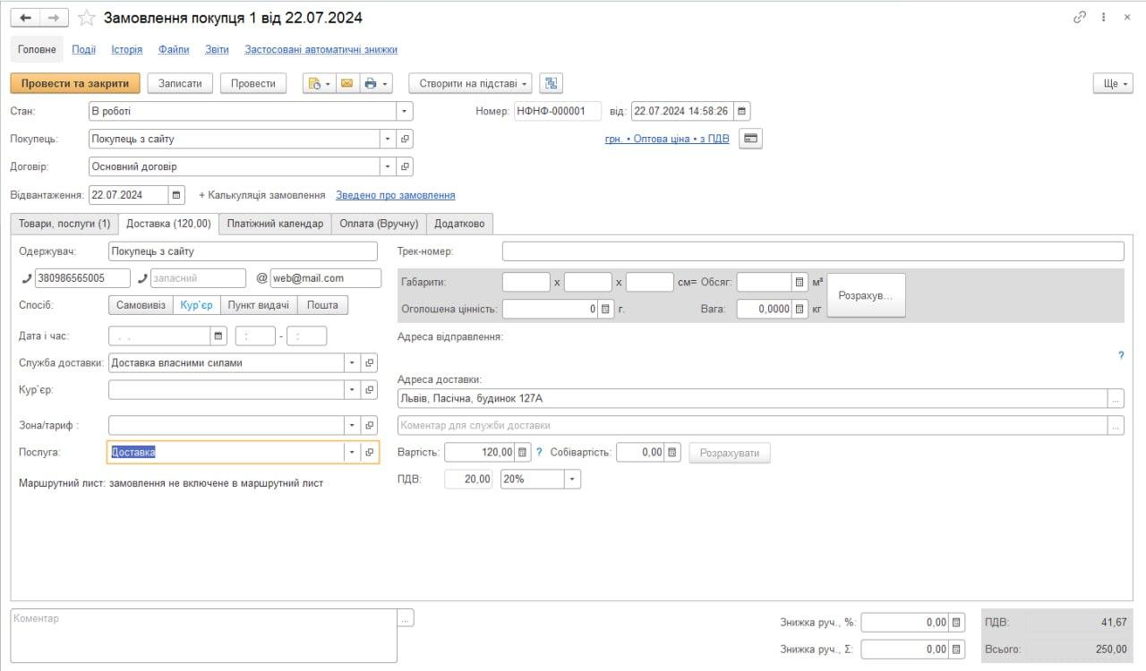The height and width of the screenshot is (671, 1146).
Task: Send the order by email icon
Action: coord(346,83)
